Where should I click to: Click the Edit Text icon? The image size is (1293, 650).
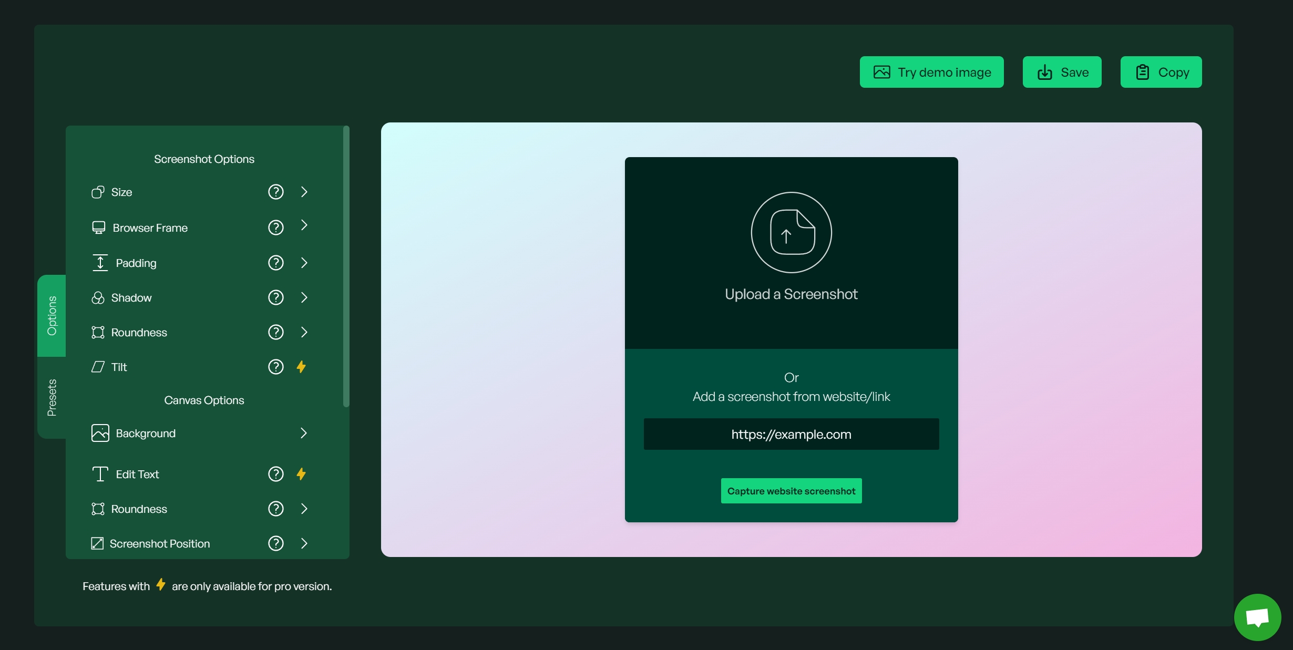pos(99,474)
